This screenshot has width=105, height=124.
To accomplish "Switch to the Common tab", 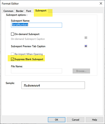I will tap(8, 11).
